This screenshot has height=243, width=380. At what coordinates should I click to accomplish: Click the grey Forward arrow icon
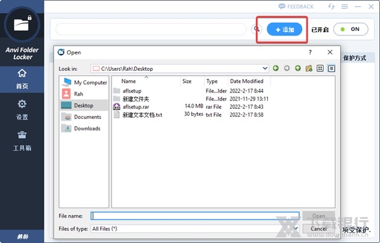(x=287, y=68)
